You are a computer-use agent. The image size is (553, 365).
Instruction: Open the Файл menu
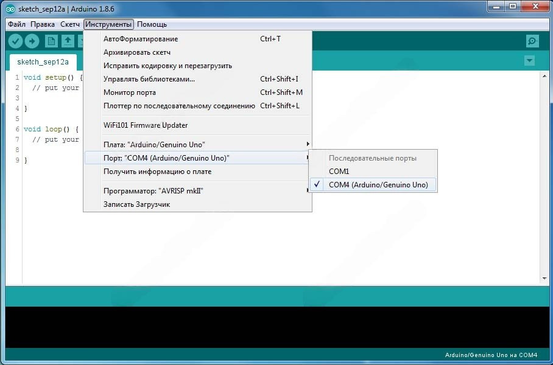(x=16, y=24)
